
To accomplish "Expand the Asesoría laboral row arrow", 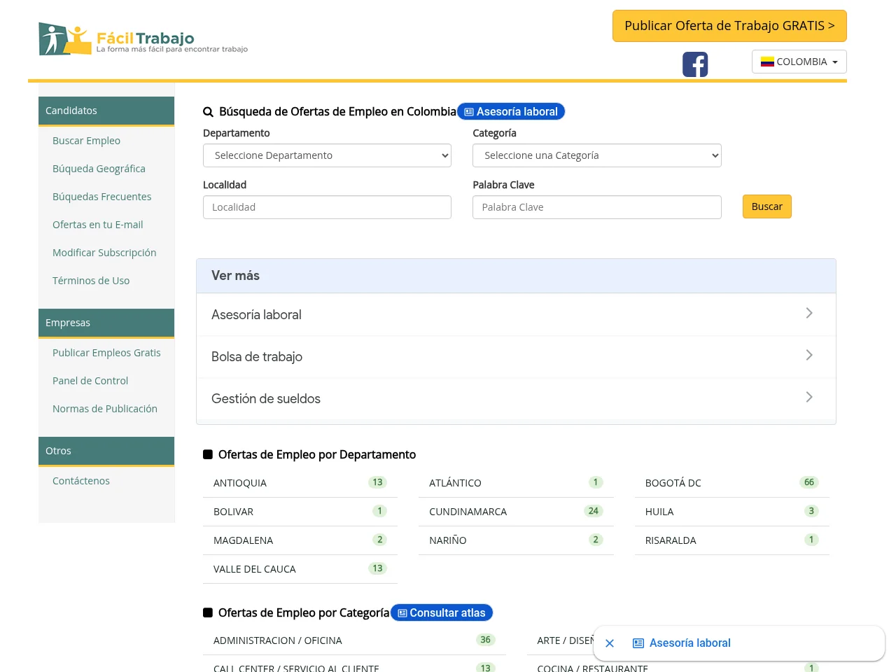I will point(809,313).
